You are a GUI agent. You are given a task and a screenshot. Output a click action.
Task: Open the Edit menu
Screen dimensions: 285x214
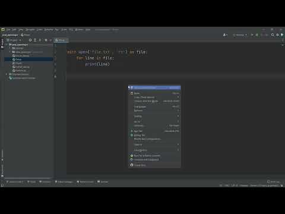14,30
